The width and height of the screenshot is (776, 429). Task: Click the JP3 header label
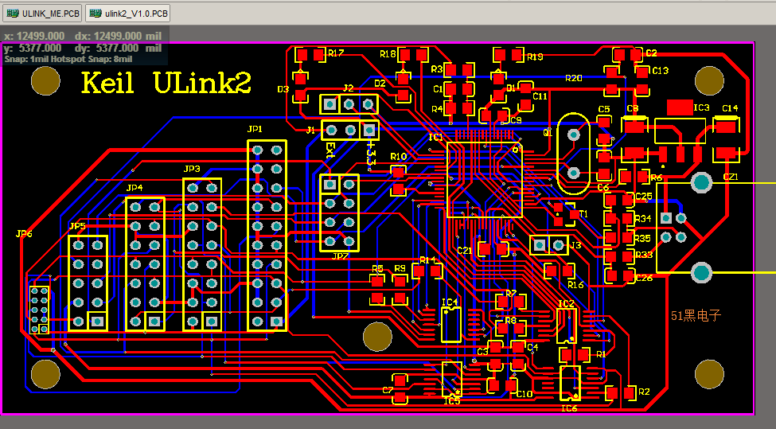click(x=192, y=169)
